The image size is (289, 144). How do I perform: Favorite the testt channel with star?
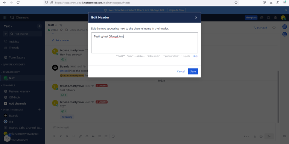click(61, 25)
